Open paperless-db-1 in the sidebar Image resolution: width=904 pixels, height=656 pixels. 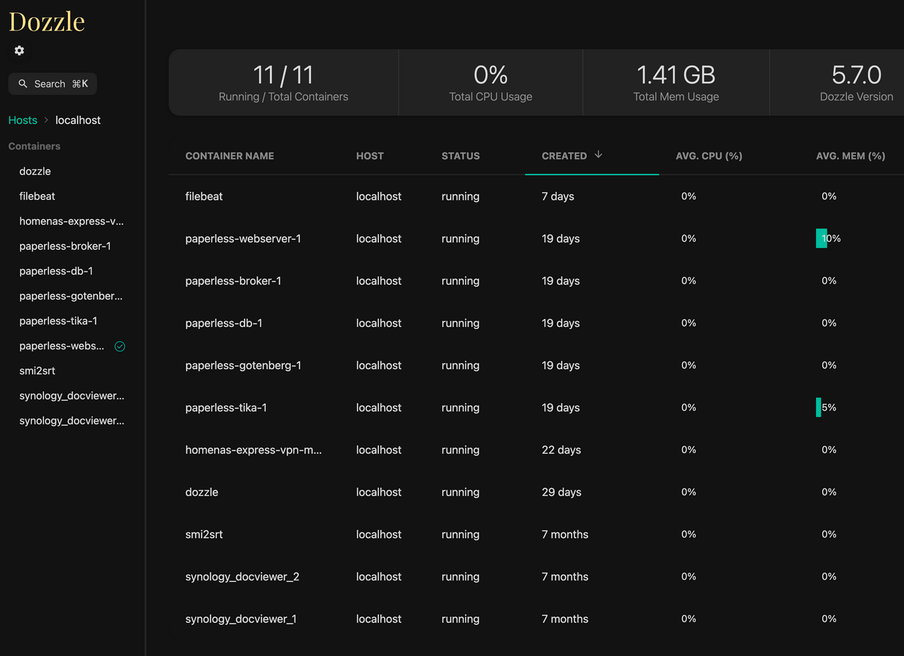click(56, 271)
